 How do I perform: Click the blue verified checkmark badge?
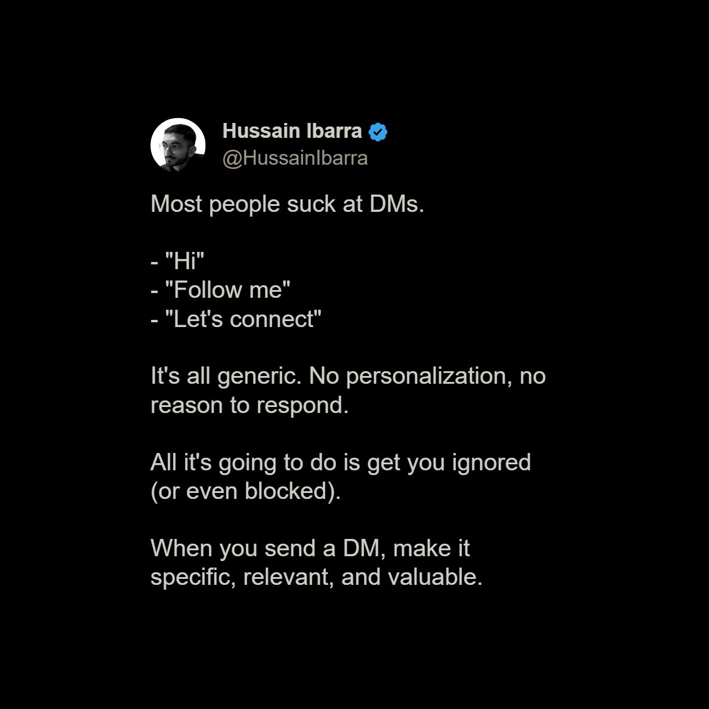click(378, 131)
